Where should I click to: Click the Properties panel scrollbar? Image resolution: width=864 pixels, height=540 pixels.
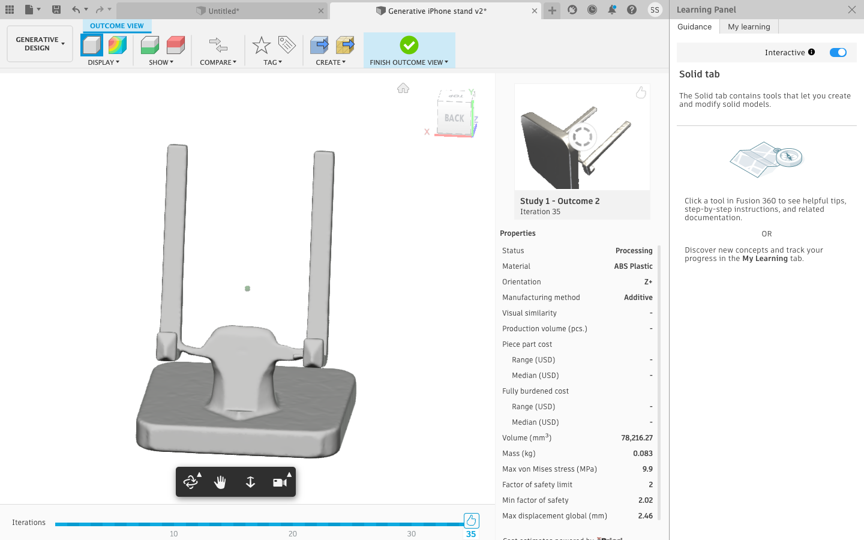click(x=659, y=382)
